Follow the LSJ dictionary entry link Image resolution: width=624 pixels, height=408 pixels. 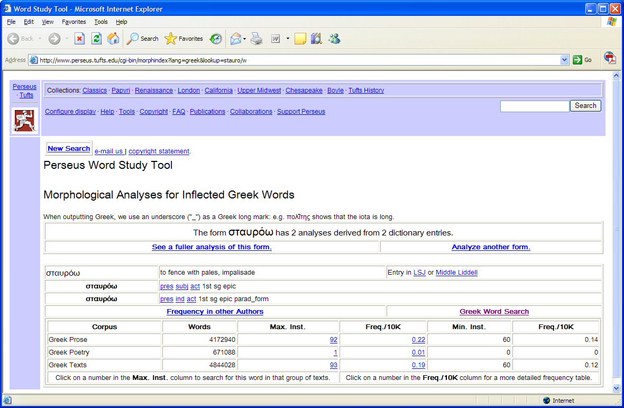[419, 273]
